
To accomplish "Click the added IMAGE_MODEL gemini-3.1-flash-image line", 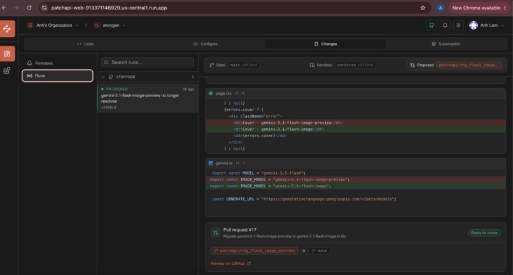I will [356, 186].
